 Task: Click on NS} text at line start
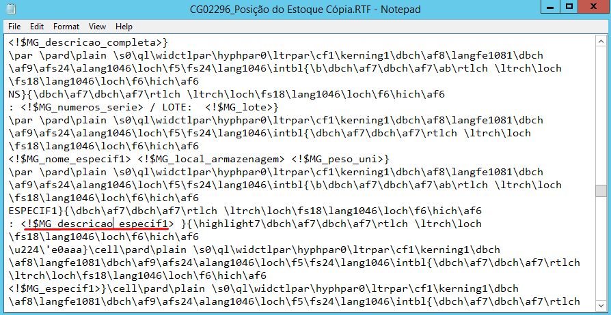pyautogui.click(x=17, y=95)
